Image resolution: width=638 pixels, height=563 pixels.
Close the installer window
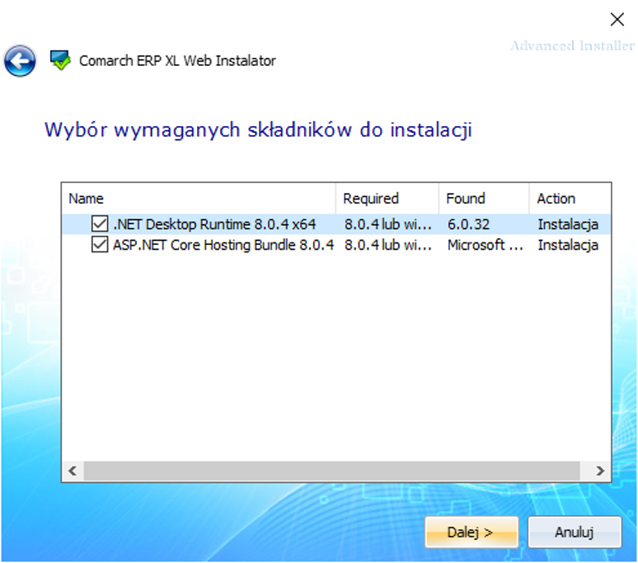(617, 19)
